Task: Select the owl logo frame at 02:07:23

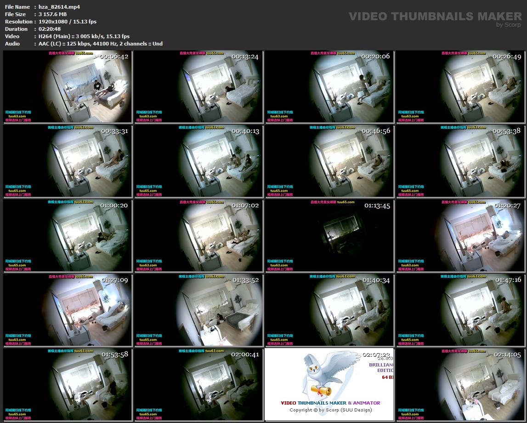Action: (329, 385)
